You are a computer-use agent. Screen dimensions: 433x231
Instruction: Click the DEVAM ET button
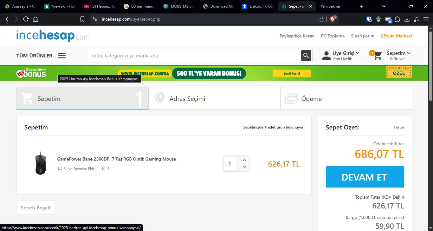(365, 177)
